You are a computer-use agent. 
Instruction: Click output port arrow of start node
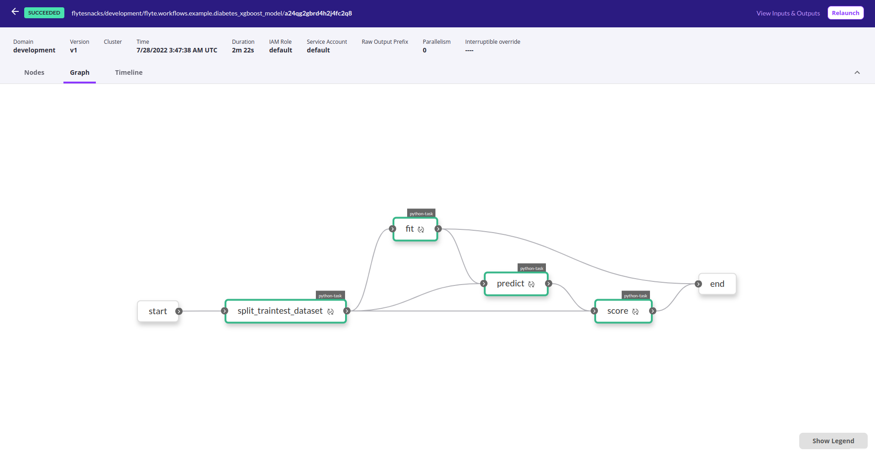(179, 311)
